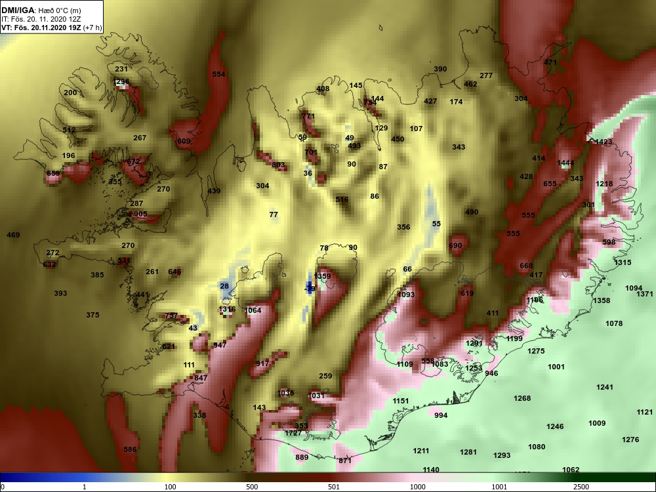Select the map value "668"
Viewport: 656px width, 492px height.
point(526,266)
